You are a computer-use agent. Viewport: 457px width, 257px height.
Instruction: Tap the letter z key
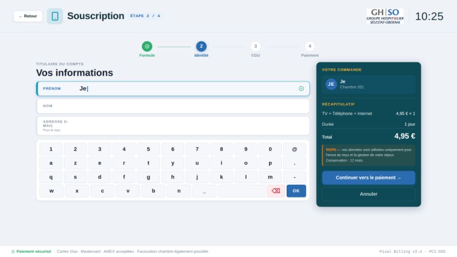pos(75,163)
